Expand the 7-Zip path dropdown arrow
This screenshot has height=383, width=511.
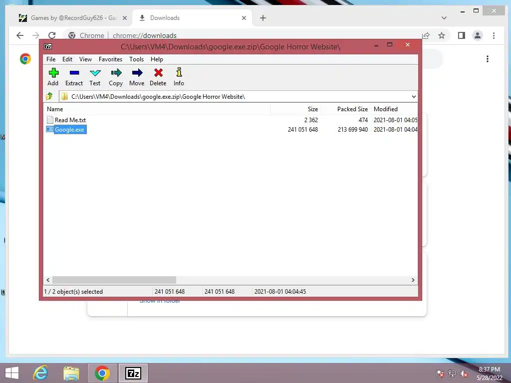point(414,96)
